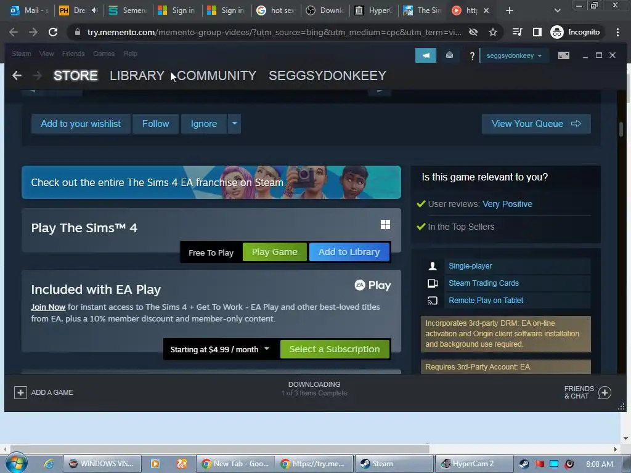Click View Your Queue
Viewport: 631px width, 473px height.
(x=536, y=123)
